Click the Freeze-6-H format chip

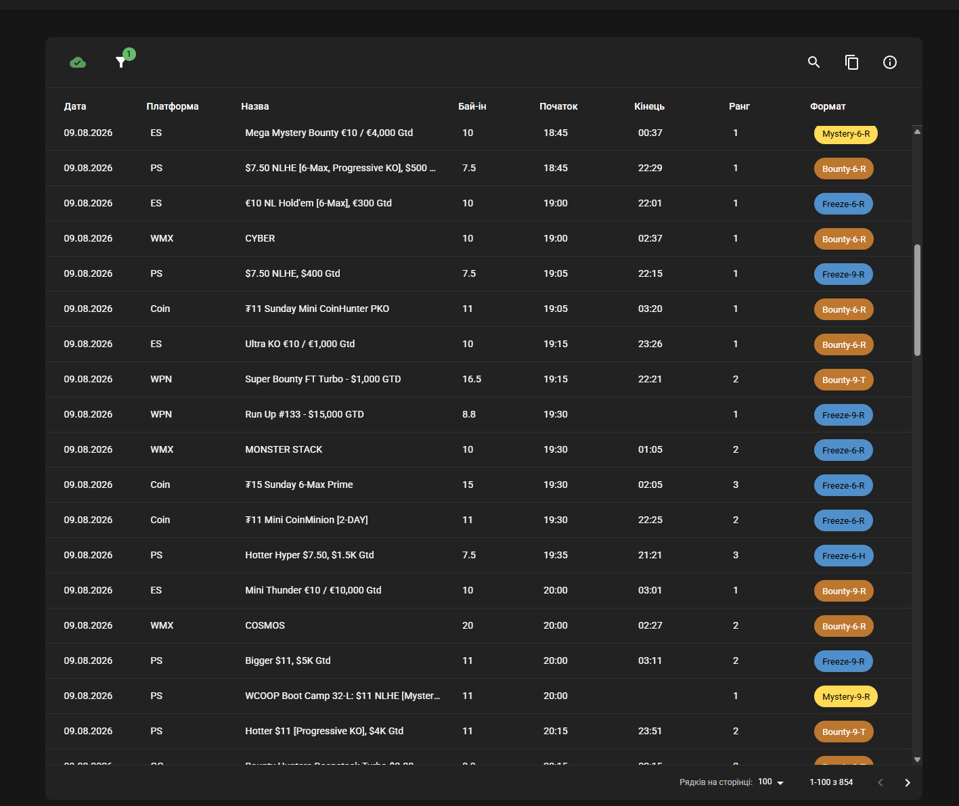[843, 556]
